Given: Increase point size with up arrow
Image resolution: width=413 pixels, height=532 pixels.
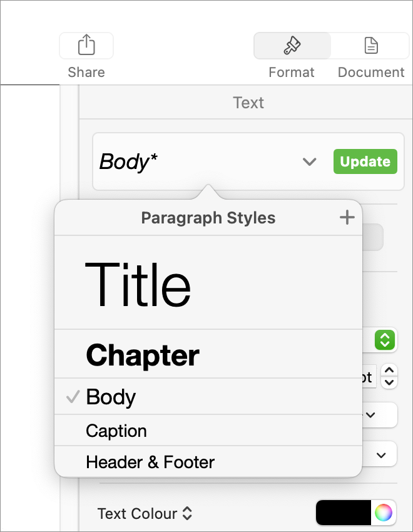Looking at the screenshot, I should (389, 371).
